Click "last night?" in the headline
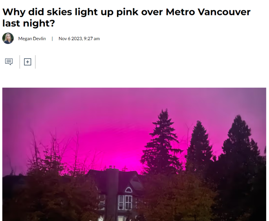269x221 pixels. [x=28, y=24]
